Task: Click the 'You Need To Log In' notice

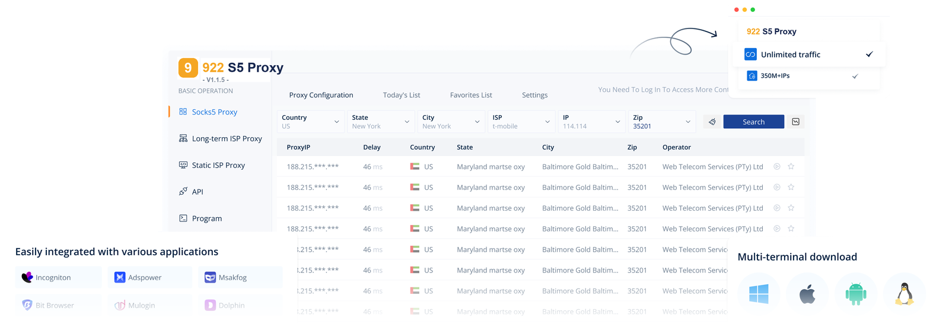Action: pos(663,90)
